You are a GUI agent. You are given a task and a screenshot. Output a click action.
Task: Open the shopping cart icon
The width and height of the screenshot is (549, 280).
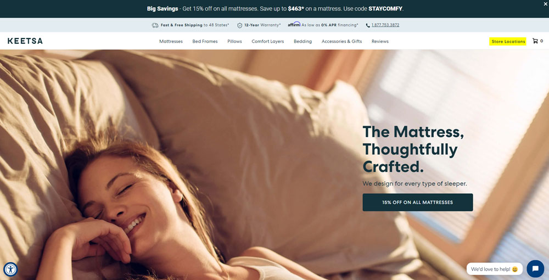pyautogui.click(x=535, y=41)
